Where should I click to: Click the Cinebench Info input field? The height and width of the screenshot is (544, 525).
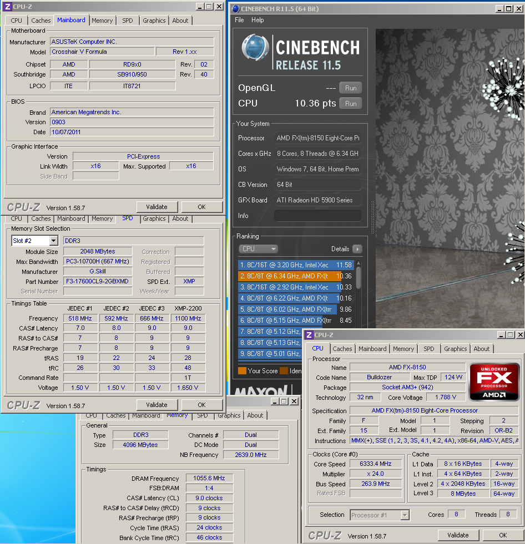pos(317,216)
